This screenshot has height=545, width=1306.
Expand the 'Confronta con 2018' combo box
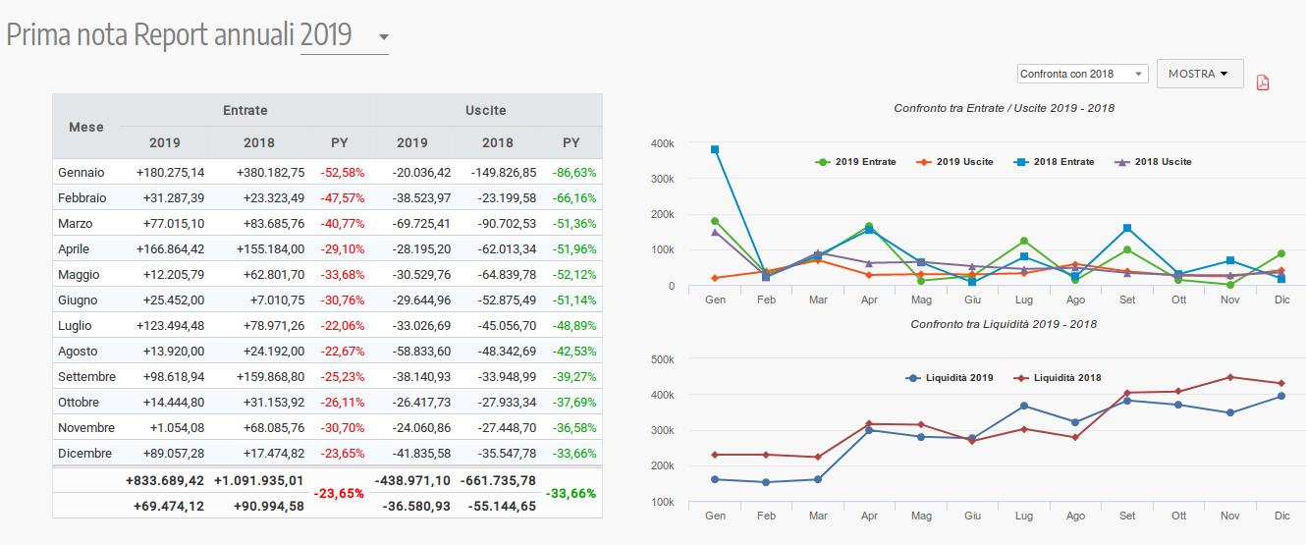tap(1082, 74)
